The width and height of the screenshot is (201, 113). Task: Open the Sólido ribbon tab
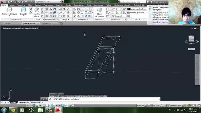[x=12, y=5]
